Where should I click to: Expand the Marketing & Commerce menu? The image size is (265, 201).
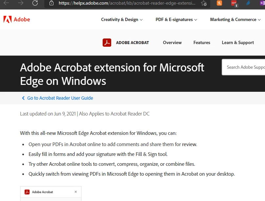[235, 20]
